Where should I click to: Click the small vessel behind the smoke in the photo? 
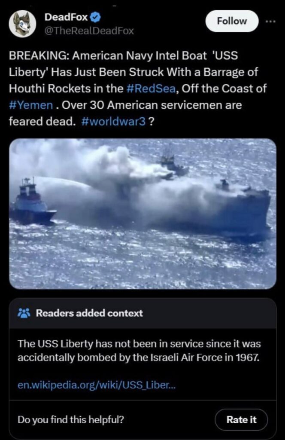173,165
